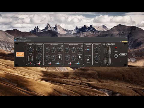Flip the blue switch in Pentode Saturation
Screen dimensions: 144x108
click(78, 63)
